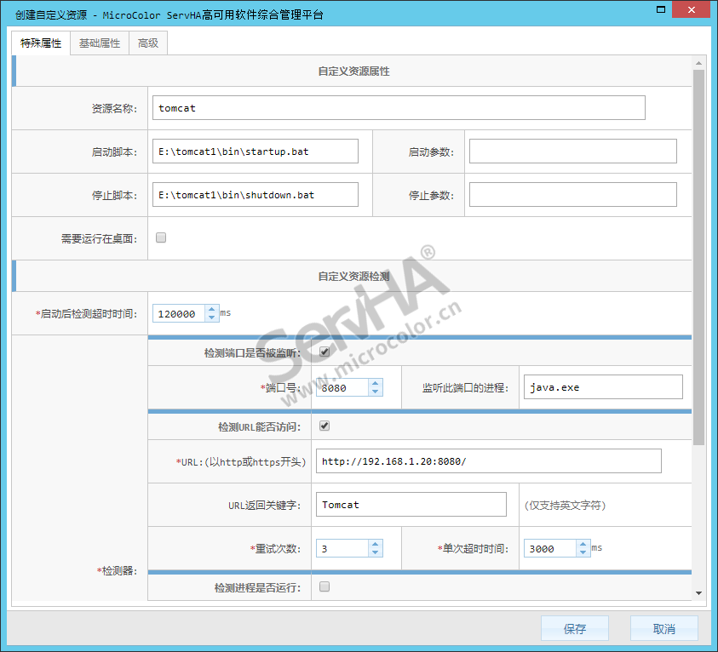Open the 高级 tab
The height and width of the screenshot is (652, 718).
point(148,43)
